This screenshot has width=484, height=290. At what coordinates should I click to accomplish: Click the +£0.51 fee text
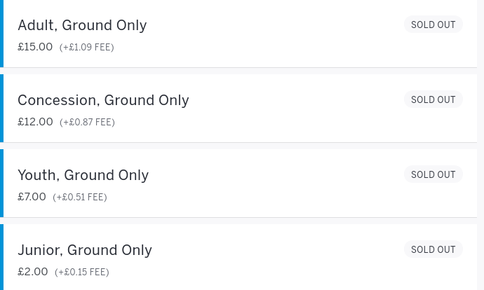click(80, 198)
